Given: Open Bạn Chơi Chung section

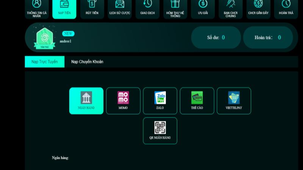Looking at the screenshot, I should (231, 9).
